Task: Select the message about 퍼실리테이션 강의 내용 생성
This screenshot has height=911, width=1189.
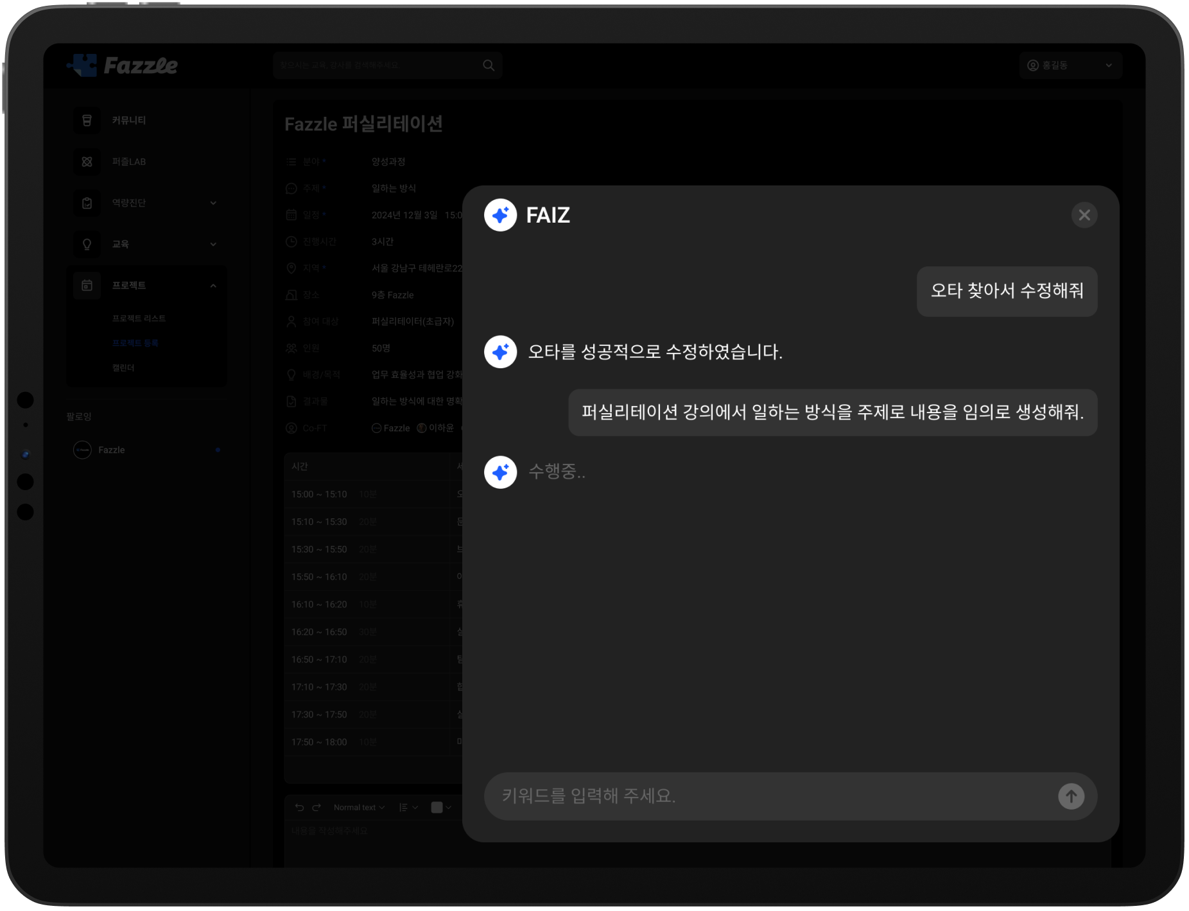Action: (833, 412)
